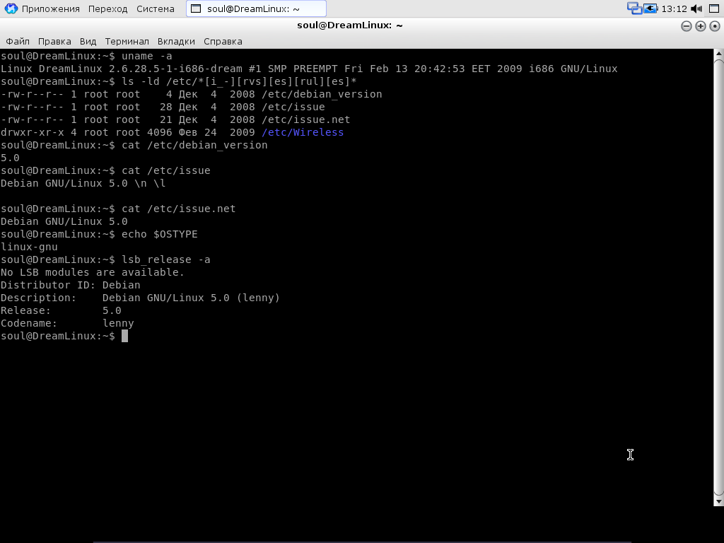Open the Файл menu in terminal
The width and height of the screenshot is (724, 543).
point(18,42)
